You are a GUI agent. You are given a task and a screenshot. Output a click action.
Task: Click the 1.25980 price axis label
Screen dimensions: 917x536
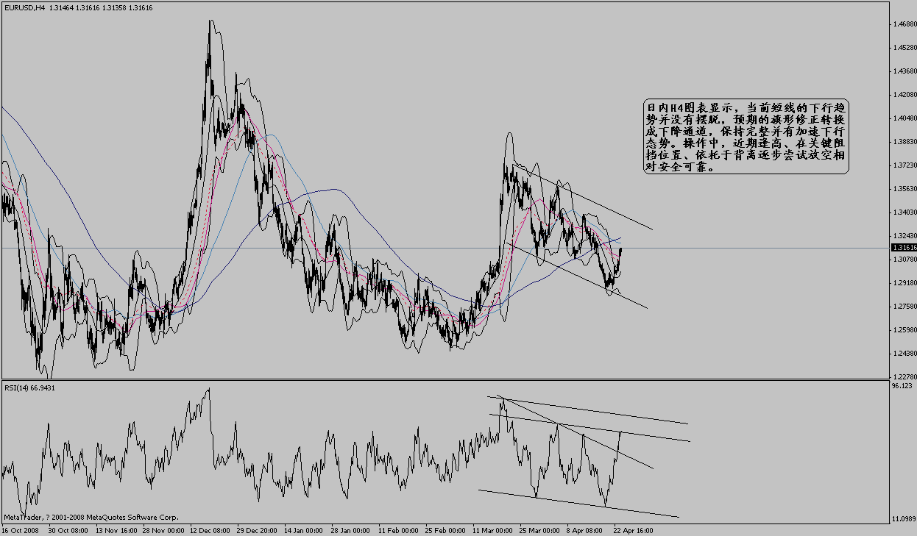point(903,329)
